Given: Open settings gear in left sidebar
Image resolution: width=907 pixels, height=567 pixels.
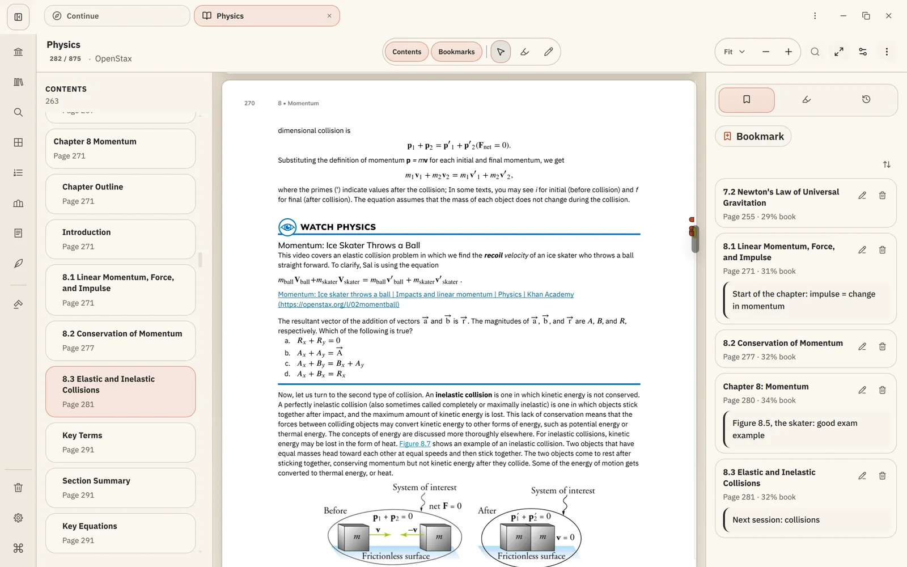Looking at the screenshot, I should (18, 518).
